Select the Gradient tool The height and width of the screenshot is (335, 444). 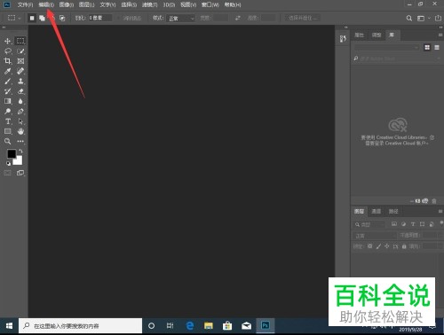[8, 101]
